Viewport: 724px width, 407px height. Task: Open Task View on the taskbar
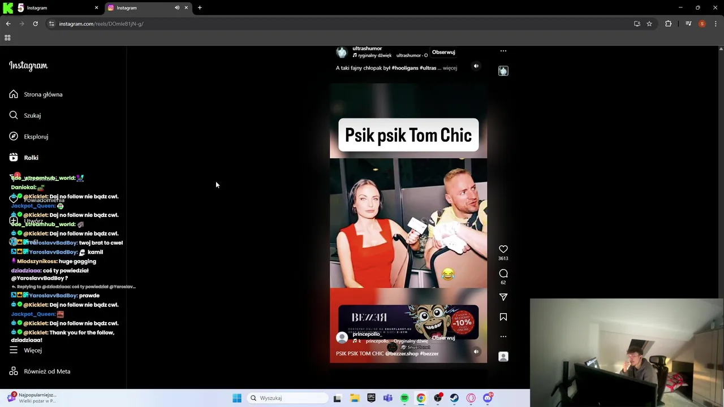(337, 398)
